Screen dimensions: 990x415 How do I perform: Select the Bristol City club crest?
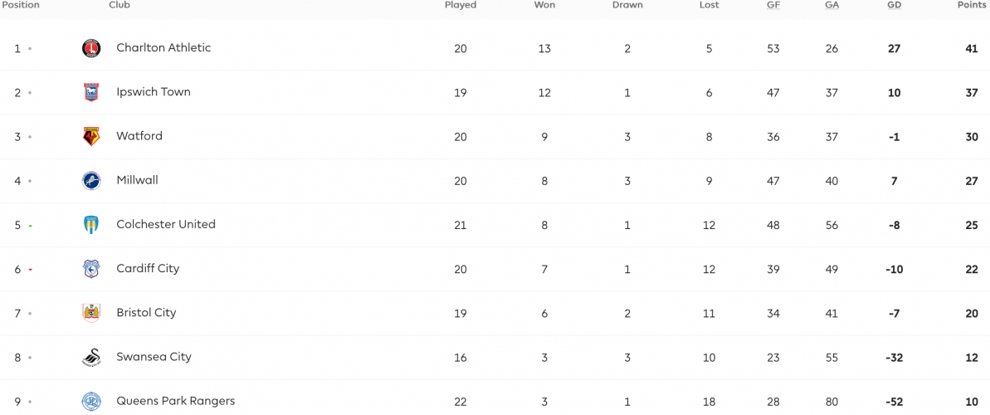[x=91, y=313]
